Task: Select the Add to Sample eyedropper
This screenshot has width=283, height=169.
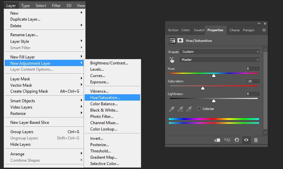Action: pyautogui.click(x=180, y=109)
